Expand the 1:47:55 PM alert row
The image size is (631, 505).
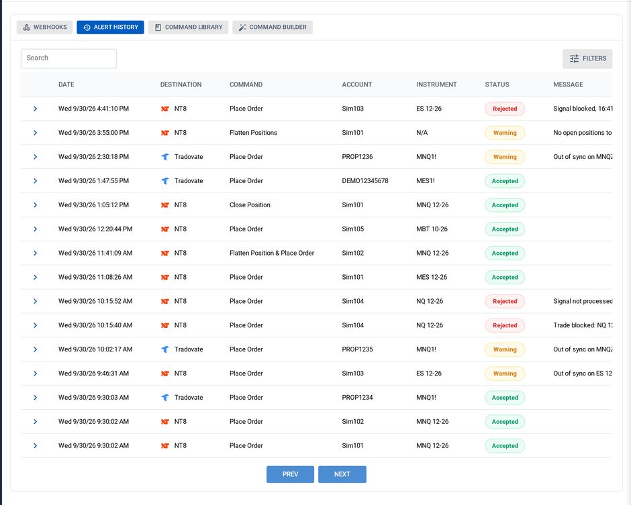point(36,181)
